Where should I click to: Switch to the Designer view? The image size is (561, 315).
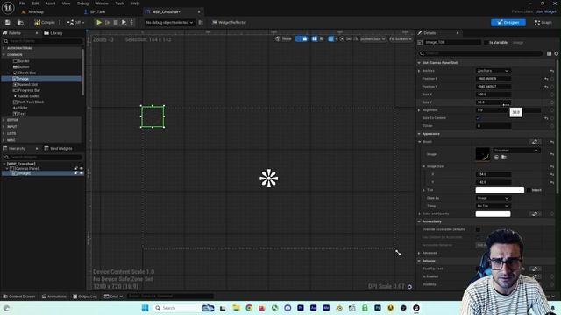508,23
